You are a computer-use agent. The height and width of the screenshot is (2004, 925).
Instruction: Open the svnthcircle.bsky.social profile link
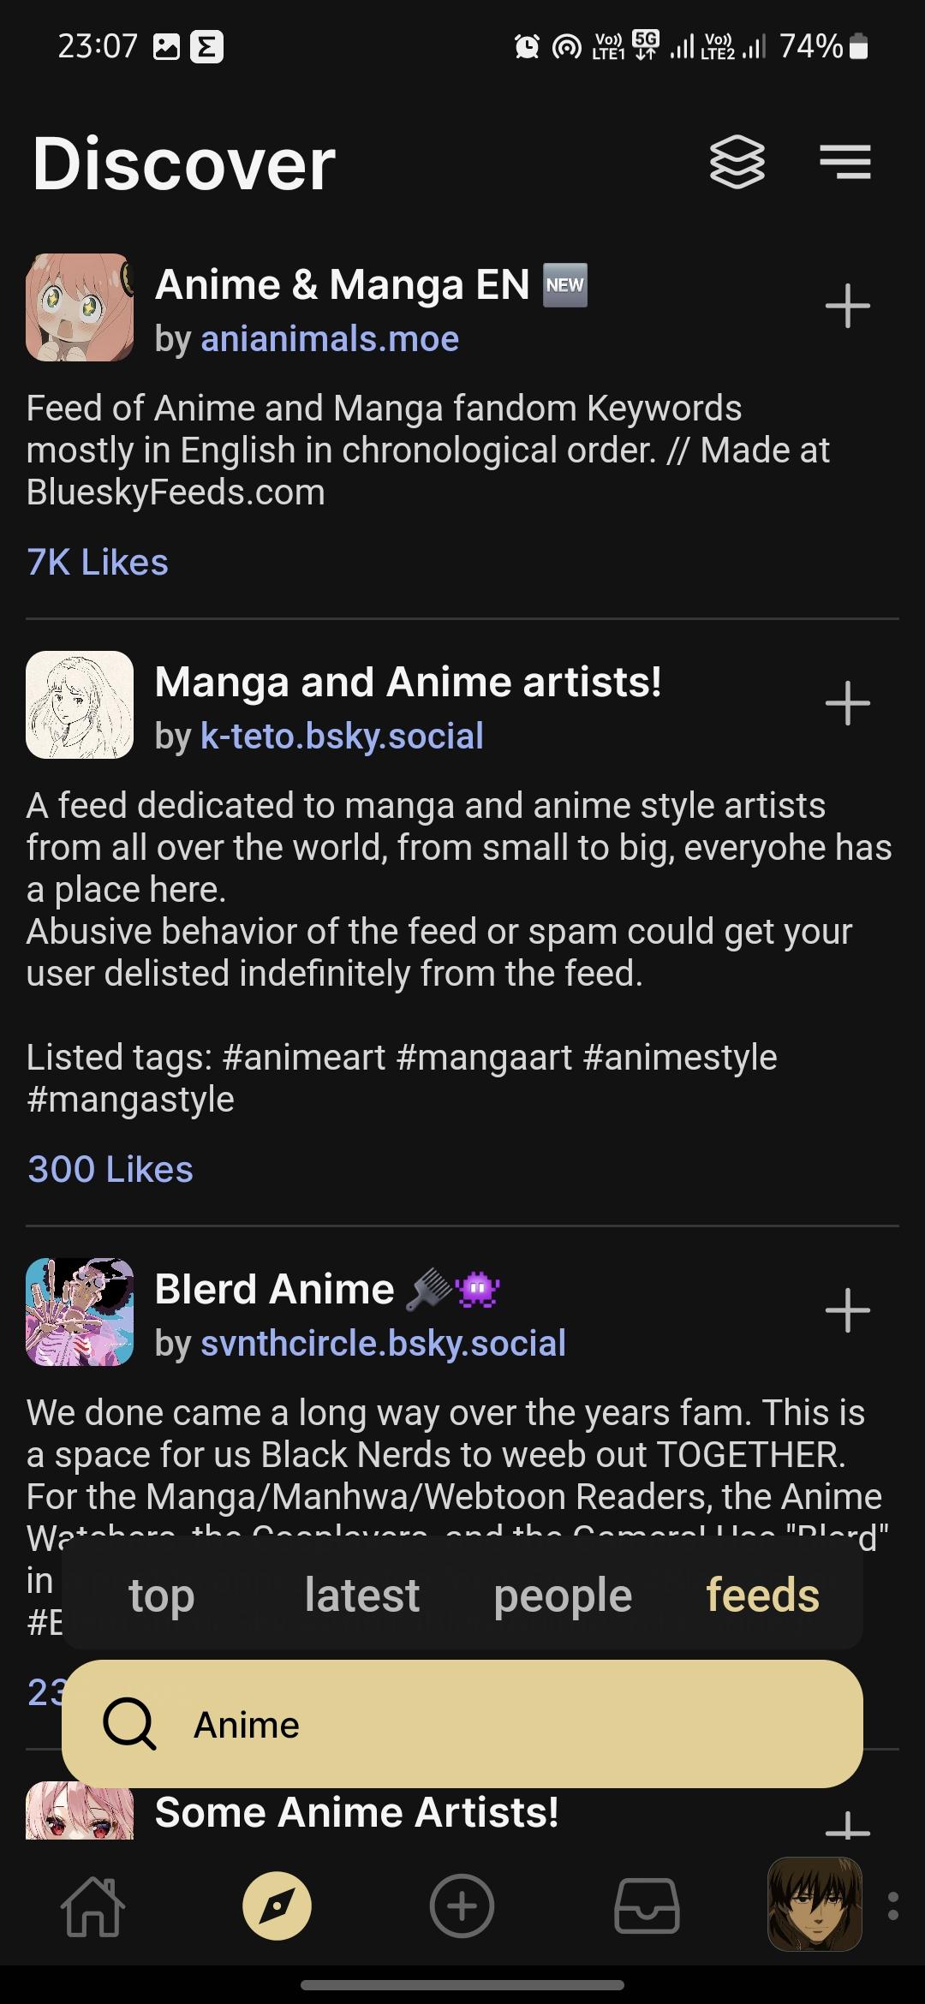pos(383,1344)
